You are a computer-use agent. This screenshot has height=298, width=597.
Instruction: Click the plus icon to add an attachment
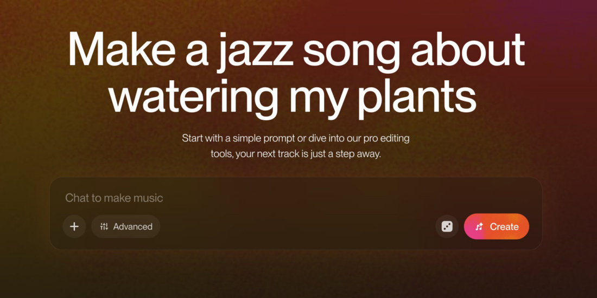click(74, 226)
